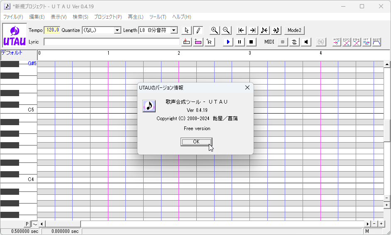Click the note-with-left-arrow icon

pyautogui.click(x=264, y=30)
